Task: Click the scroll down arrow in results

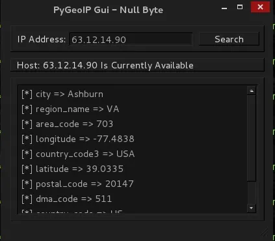Action: pyautogui.click(x=252, y=208)
